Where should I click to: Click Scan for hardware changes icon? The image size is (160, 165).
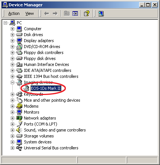click(x=101, y=13)
